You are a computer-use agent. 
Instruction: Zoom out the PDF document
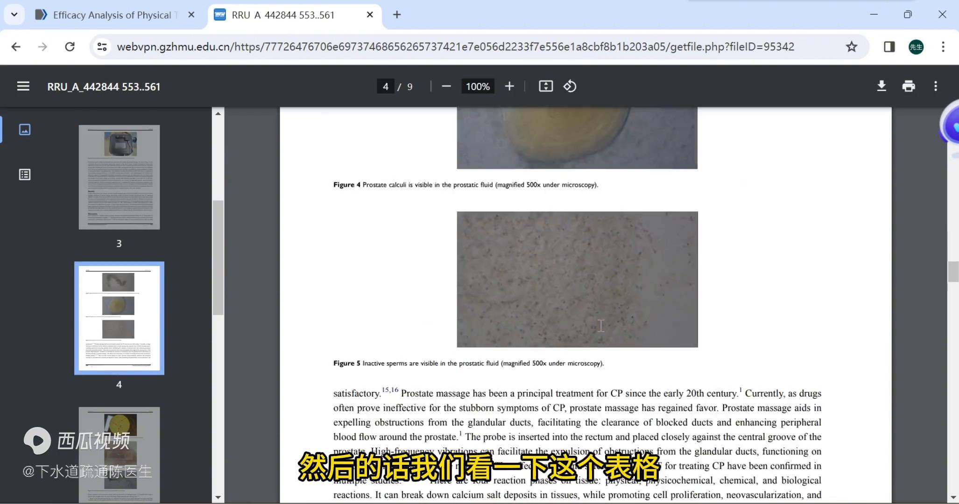click(x=446, y=86)
